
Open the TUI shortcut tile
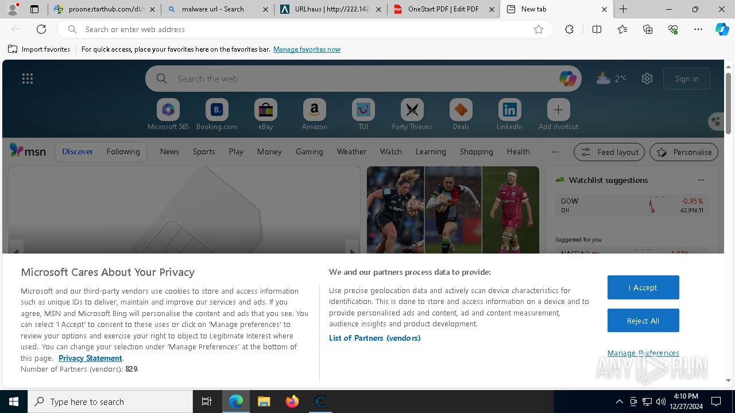[363, 115]
